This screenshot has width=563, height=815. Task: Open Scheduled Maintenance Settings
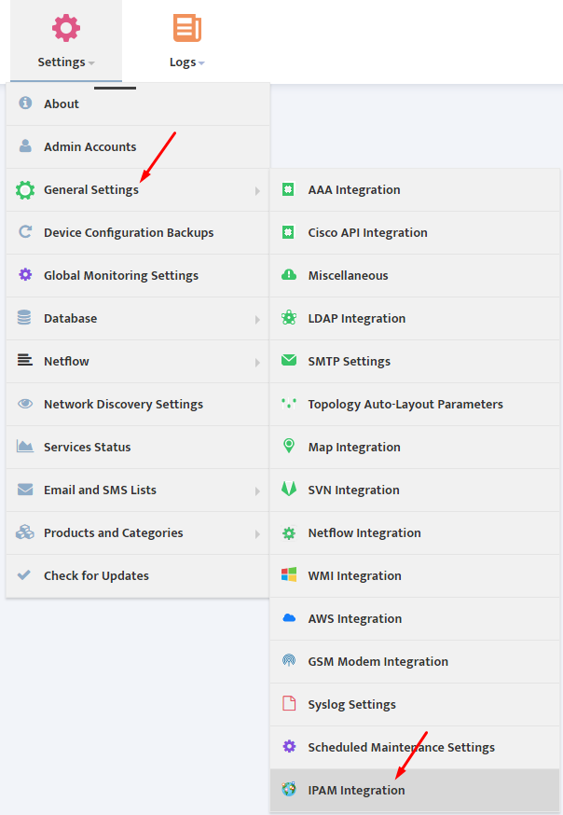415,748
